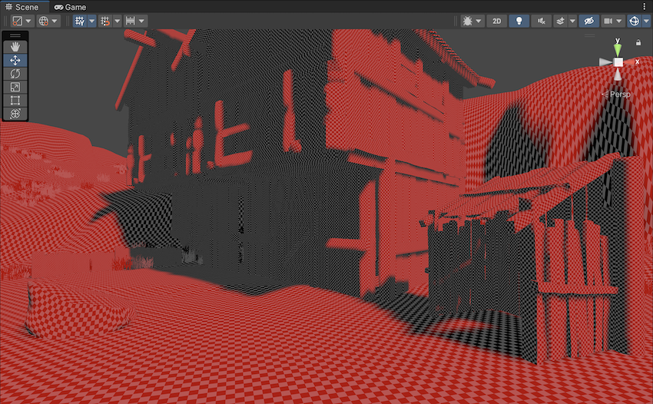This screenshot has height=404, width=653.
Task: Toggle scene lighting lightbulb
Action: point(520,21)
